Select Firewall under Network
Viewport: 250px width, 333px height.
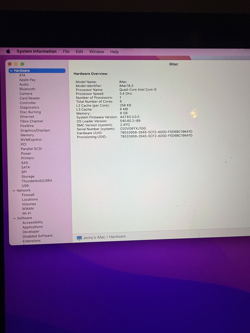coord(28,195)
